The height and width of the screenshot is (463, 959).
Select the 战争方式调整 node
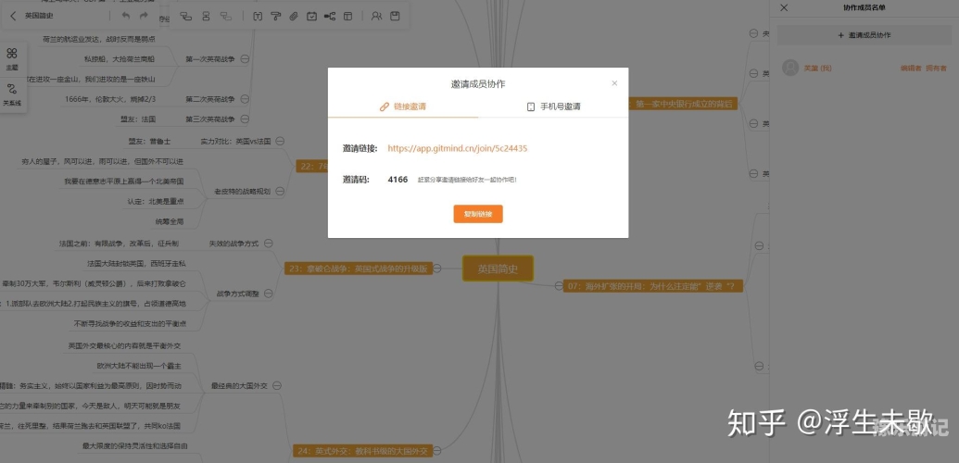tap(238, 294)
